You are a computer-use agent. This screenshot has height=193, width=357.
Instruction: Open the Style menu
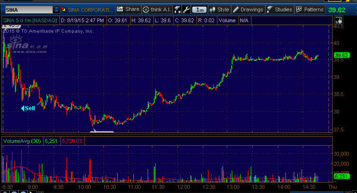tap(219, 9)
